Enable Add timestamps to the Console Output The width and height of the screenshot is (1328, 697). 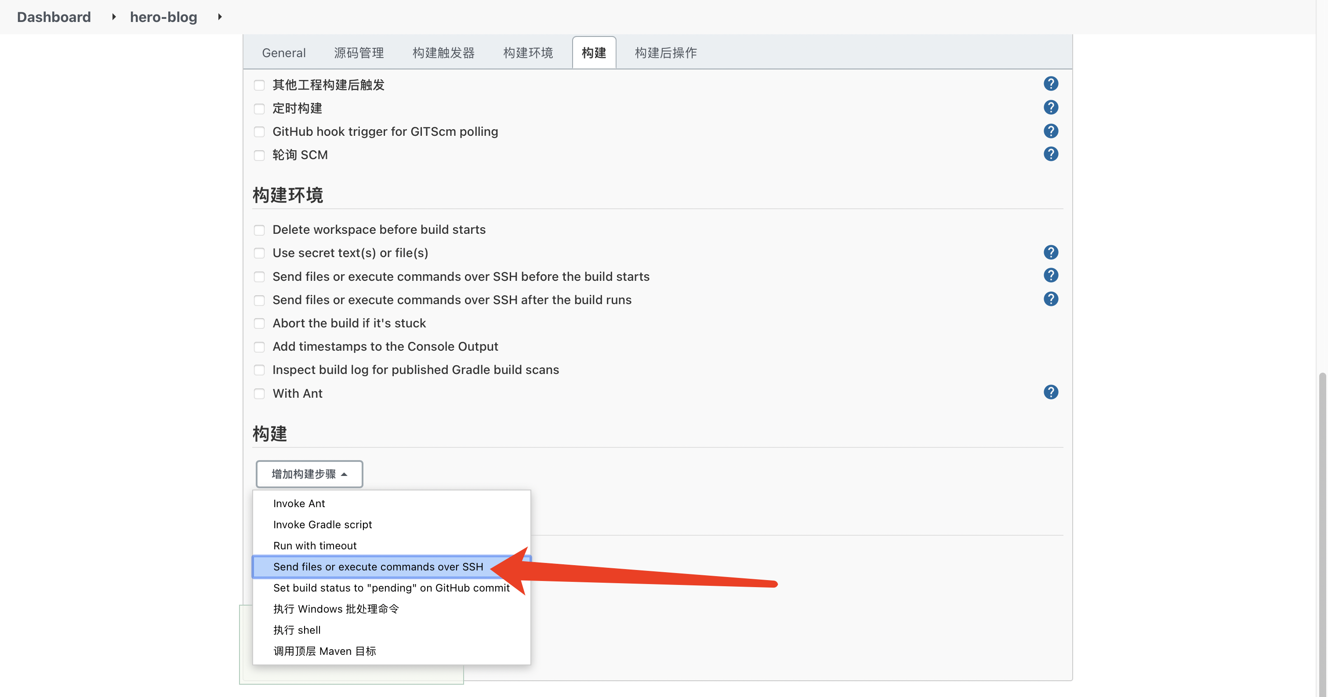tap(259, 346)
